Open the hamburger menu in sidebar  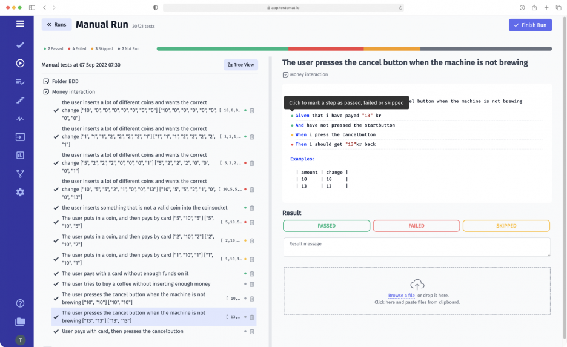coord(20,24)
